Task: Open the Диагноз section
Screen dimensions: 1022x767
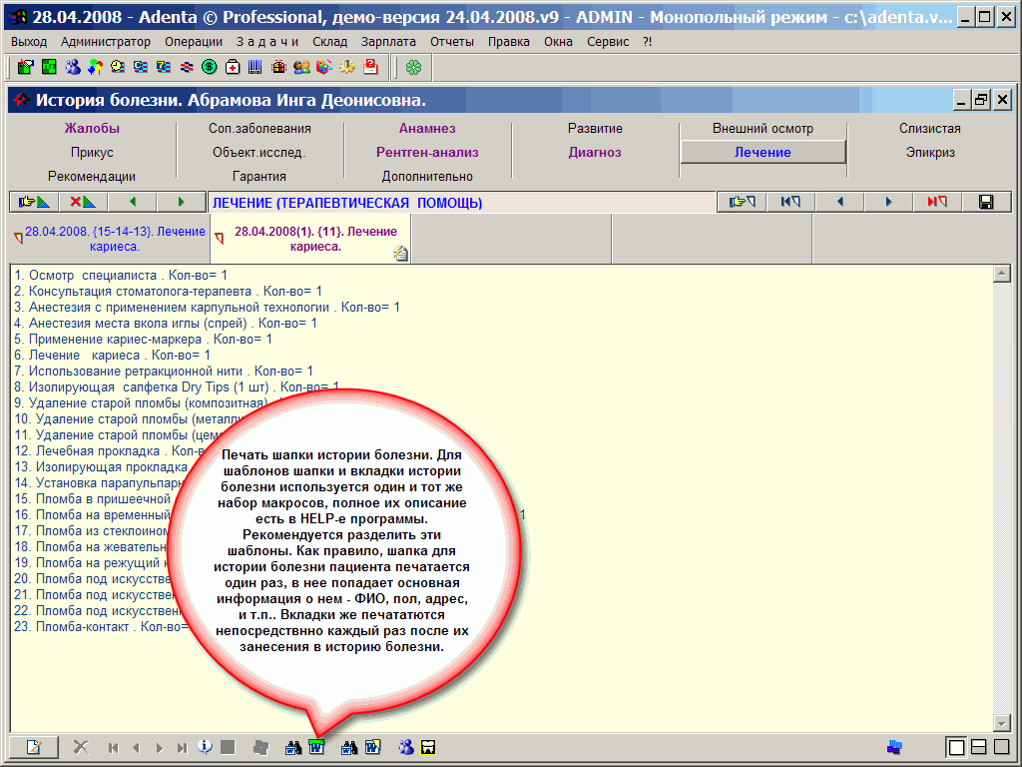Action: coord(595,153)
